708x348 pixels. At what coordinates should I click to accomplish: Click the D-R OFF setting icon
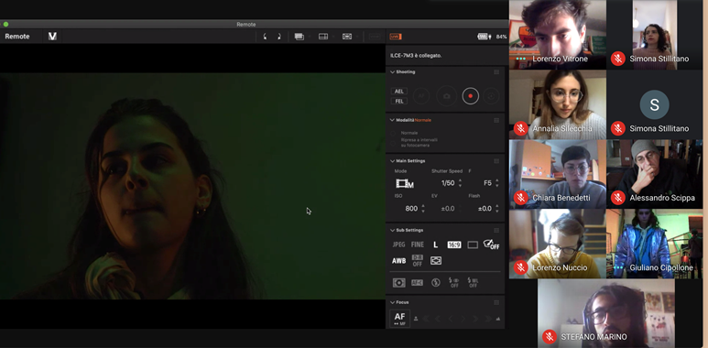[x=418, y=261]
